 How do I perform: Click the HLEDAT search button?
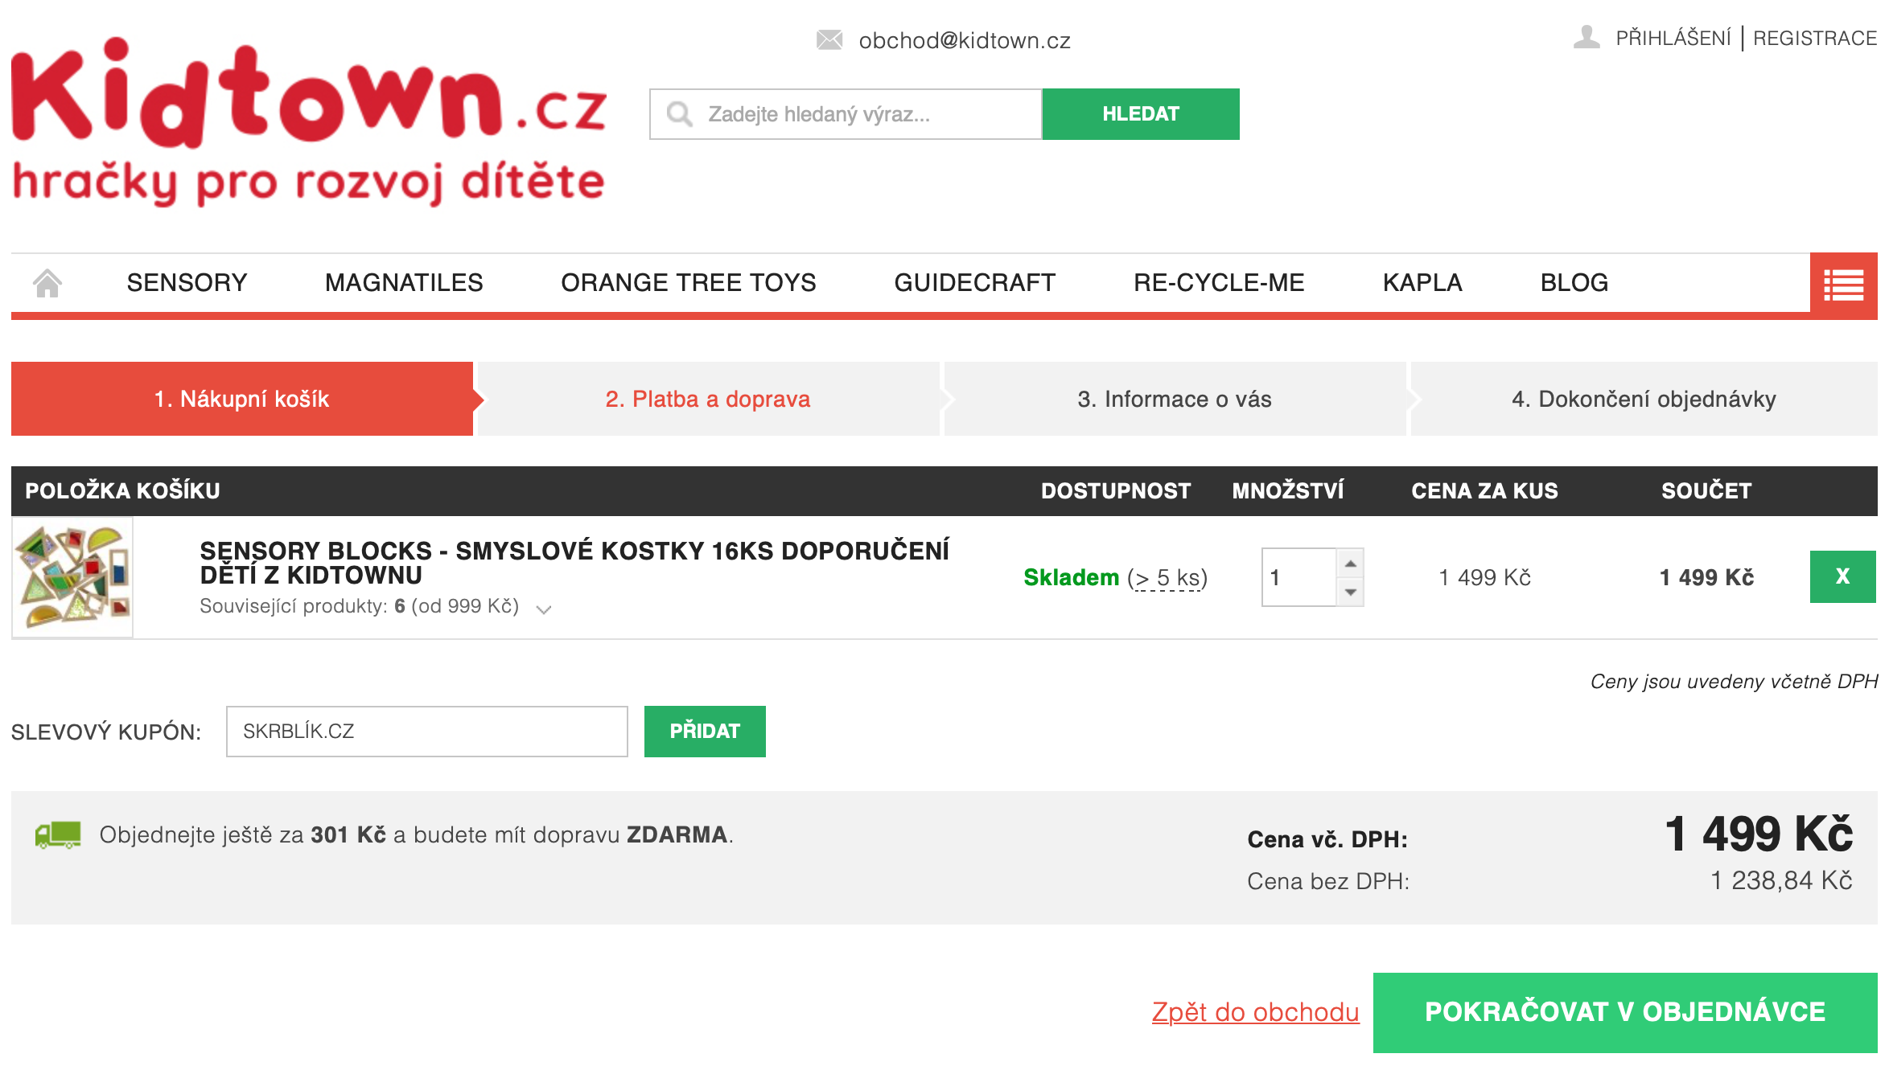tap(1141, 114)
